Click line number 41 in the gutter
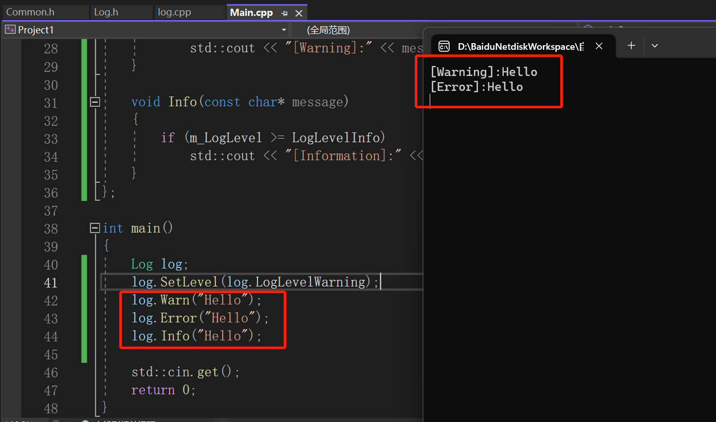This screenshot has width=716, height=422. pyautogui.click(x=51, y=282)
